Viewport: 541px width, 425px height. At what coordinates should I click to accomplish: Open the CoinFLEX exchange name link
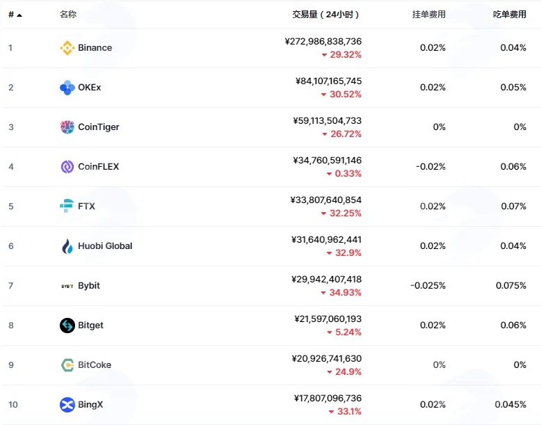tap(98, 166)
